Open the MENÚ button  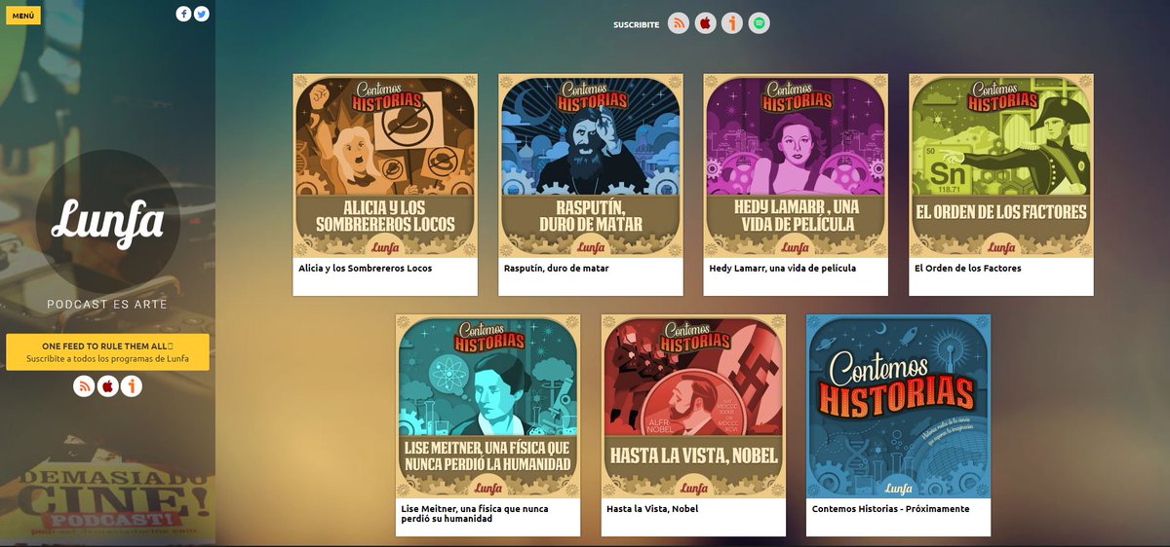pyautogui.click(x=23, y=16)
